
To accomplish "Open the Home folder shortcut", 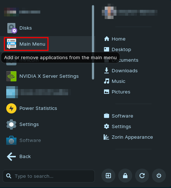I will tap(115, 39).
